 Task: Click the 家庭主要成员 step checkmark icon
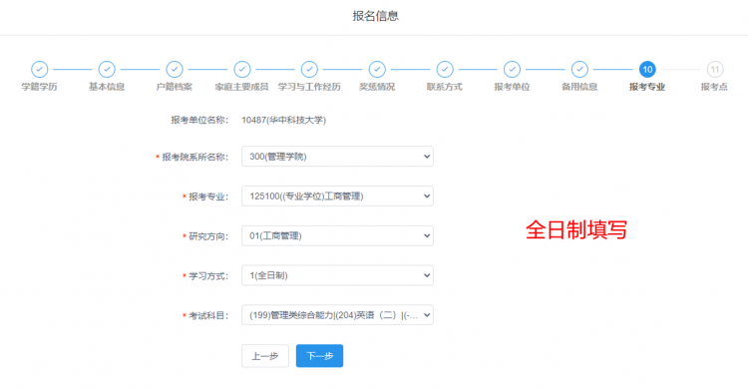(242, 69)
